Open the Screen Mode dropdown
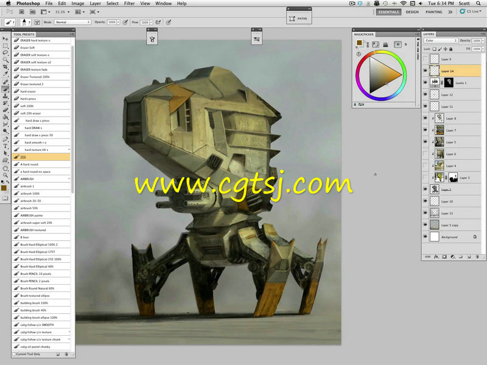This screenshot has width=487, height=365. tap(94, 12)
